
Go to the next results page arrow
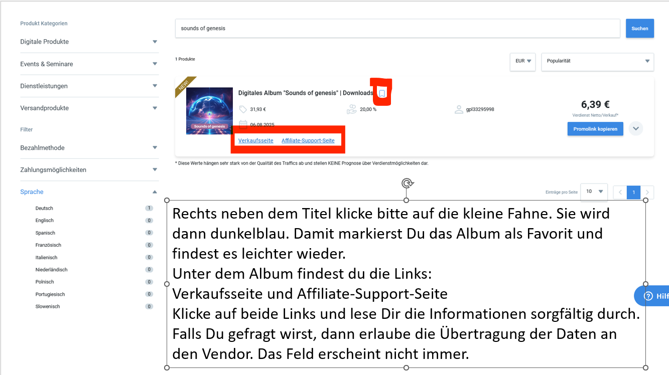point(647,192)
